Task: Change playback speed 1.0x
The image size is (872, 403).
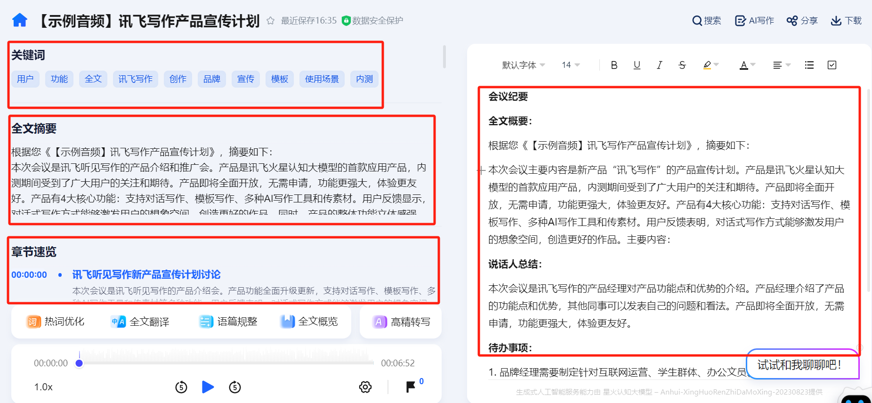Action: pos(43,387)
